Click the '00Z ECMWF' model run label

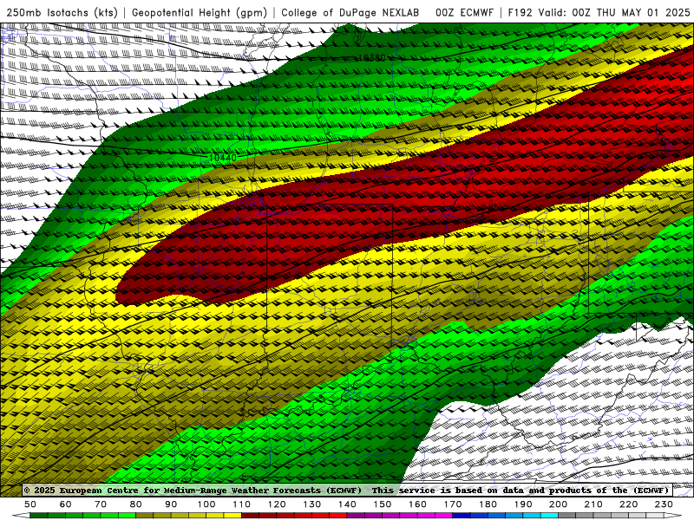(x=464, y=12)
